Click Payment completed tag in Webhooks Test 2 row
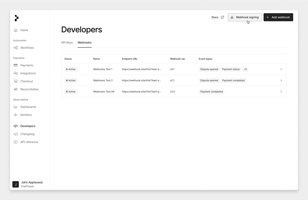 pyautogui.click(x=233, y=80)
